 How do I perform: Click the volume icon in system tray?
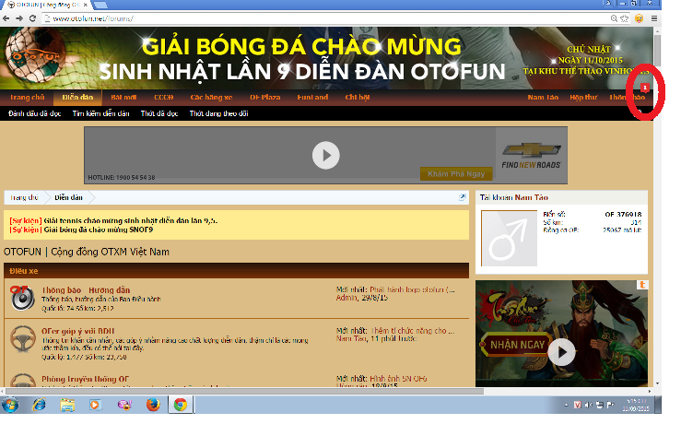coord(589,405)
